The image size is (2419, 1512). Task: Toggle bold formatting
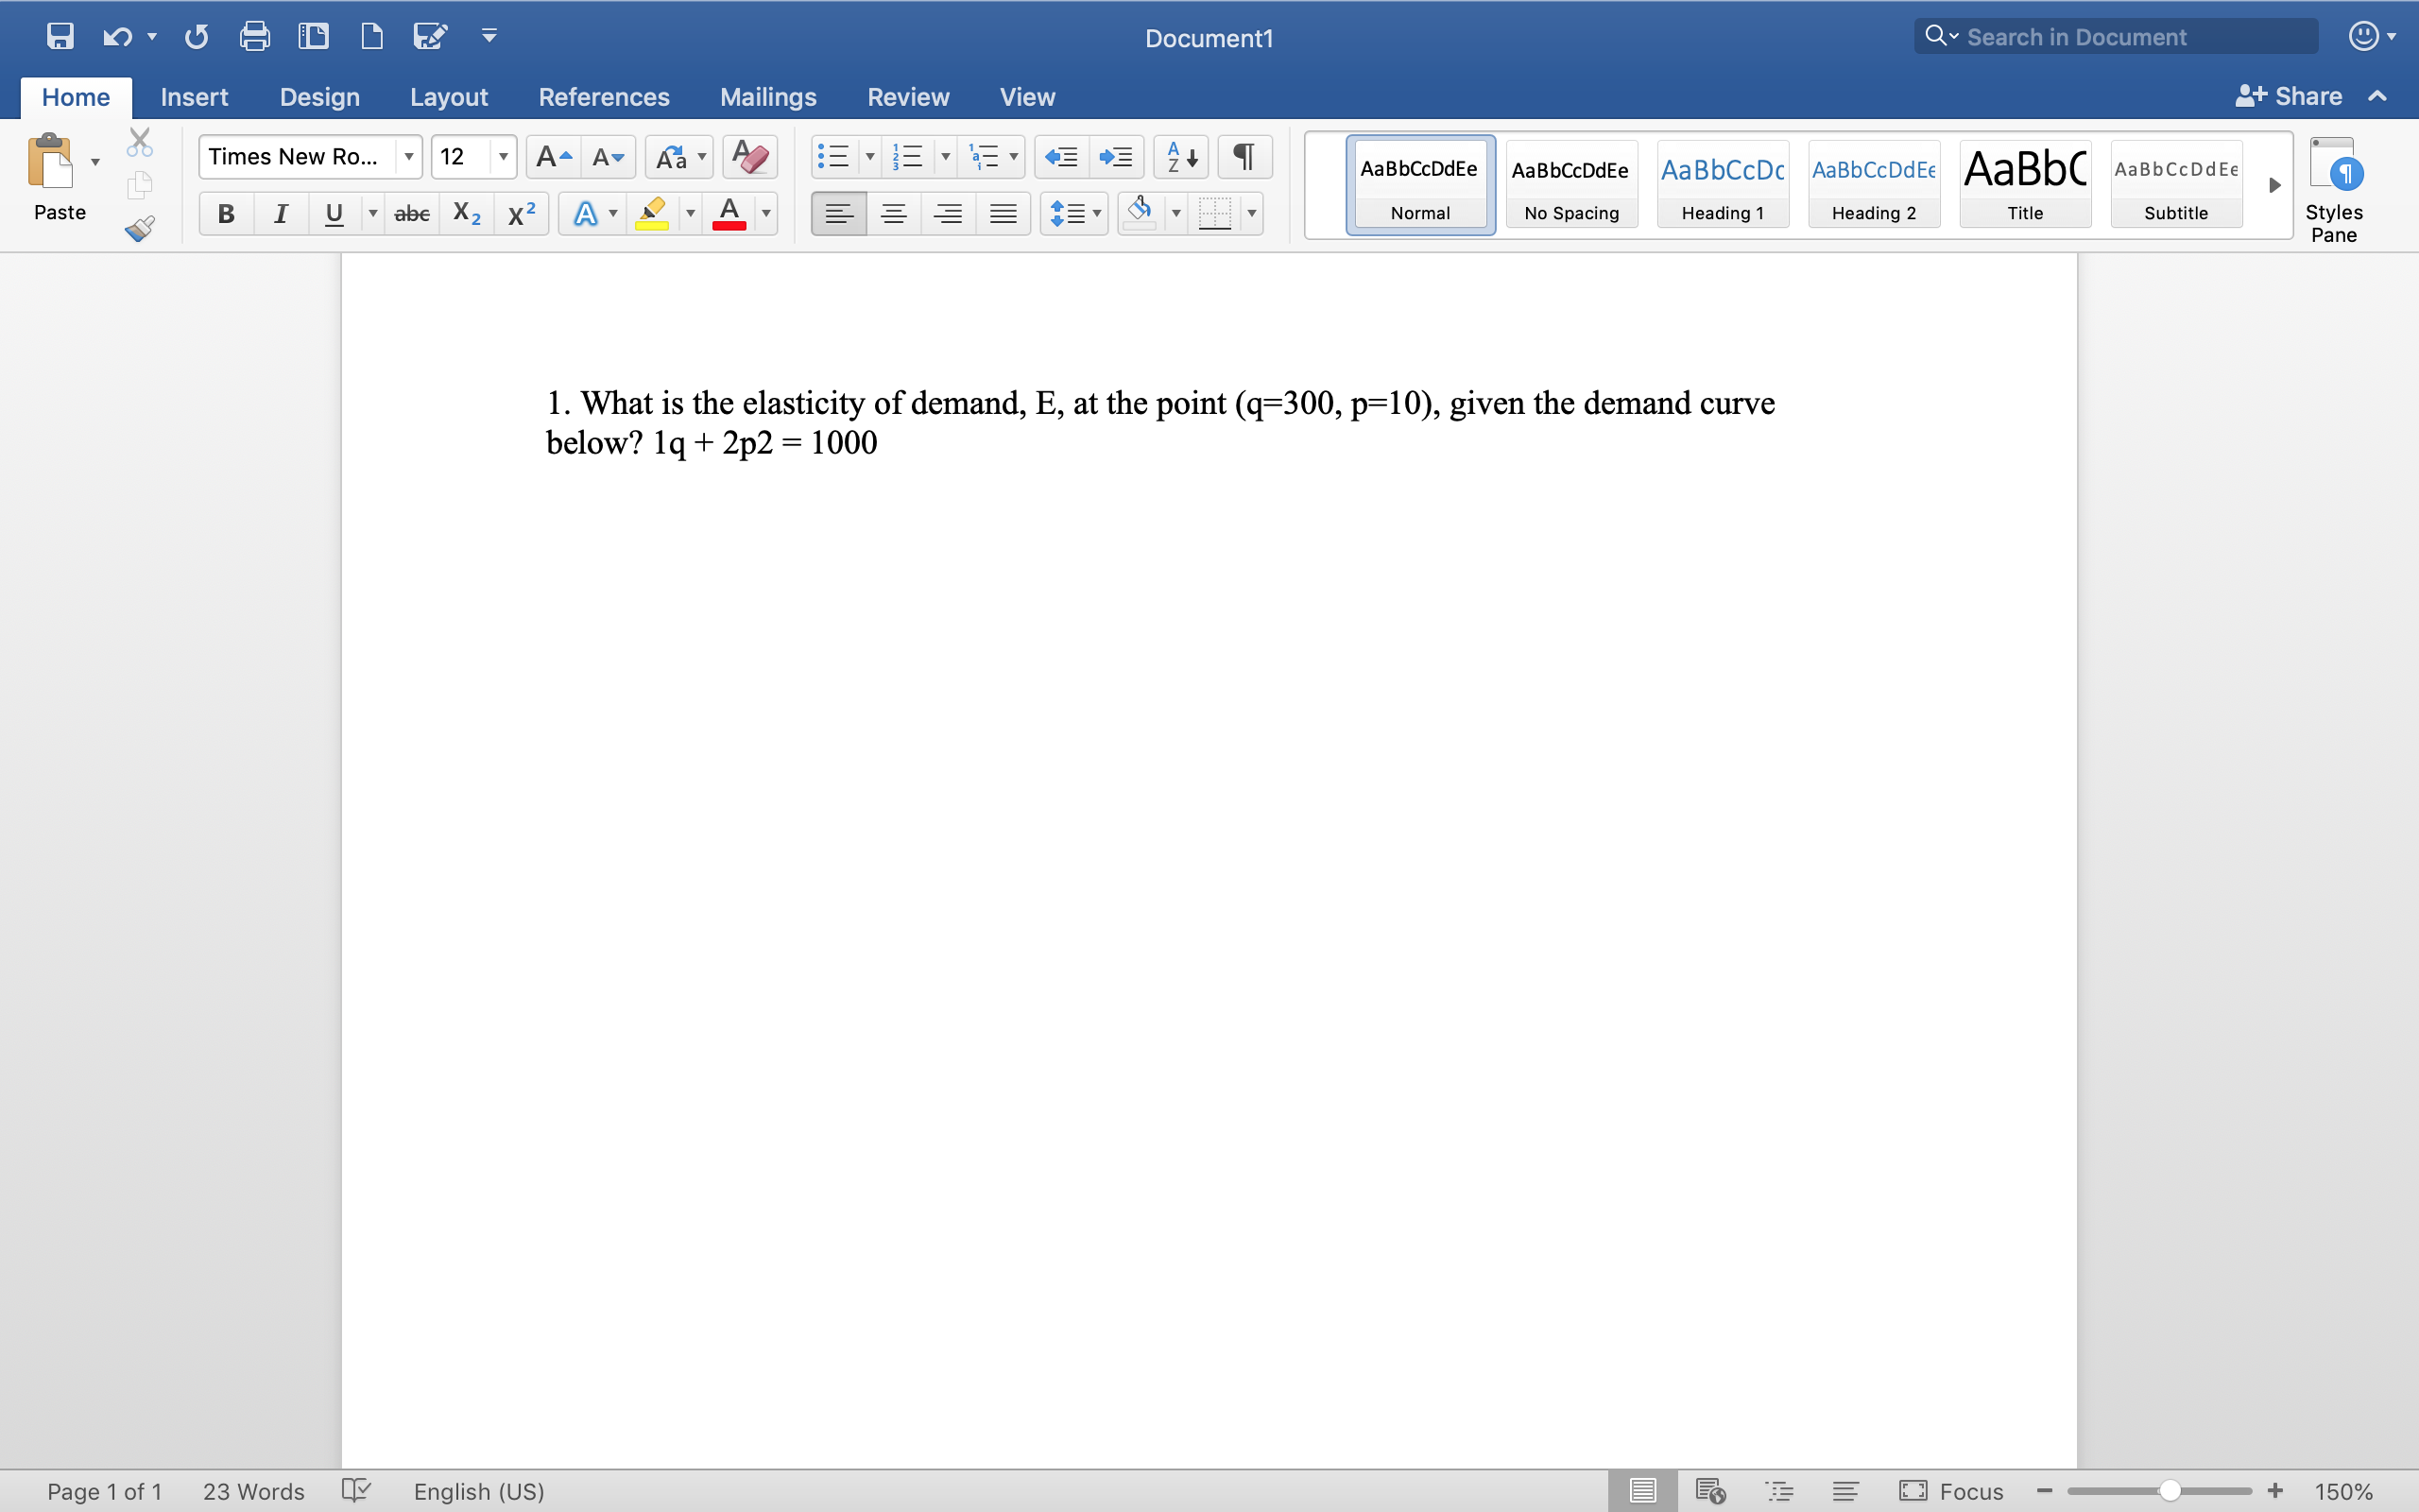pyautogui.click(x=226, y=213)
